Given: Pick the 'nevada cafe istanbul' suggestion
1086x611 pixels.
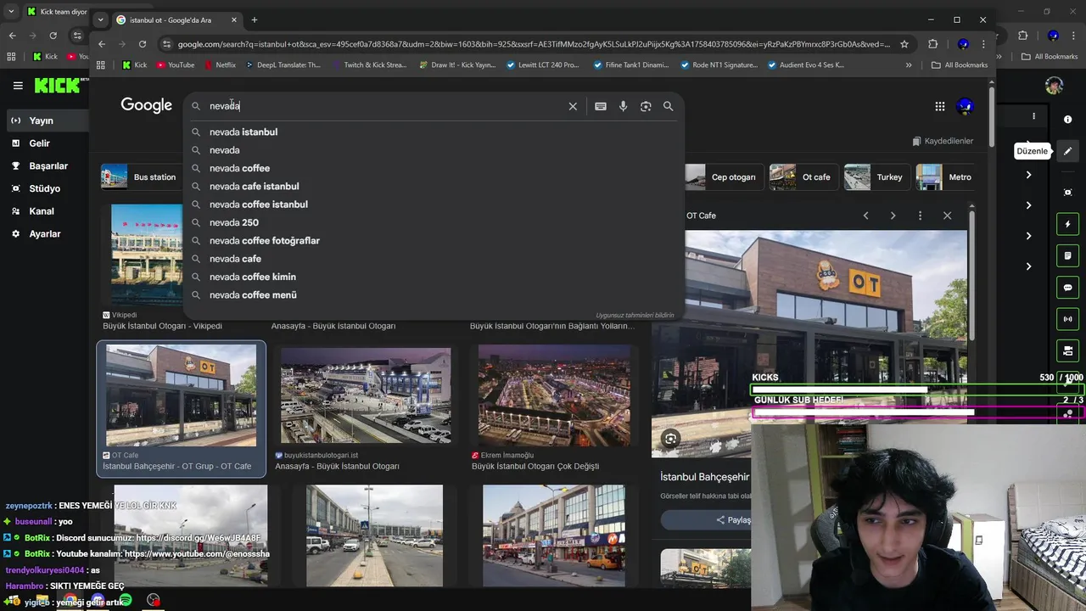Looking at the screenshot, I should coord(434,187).
